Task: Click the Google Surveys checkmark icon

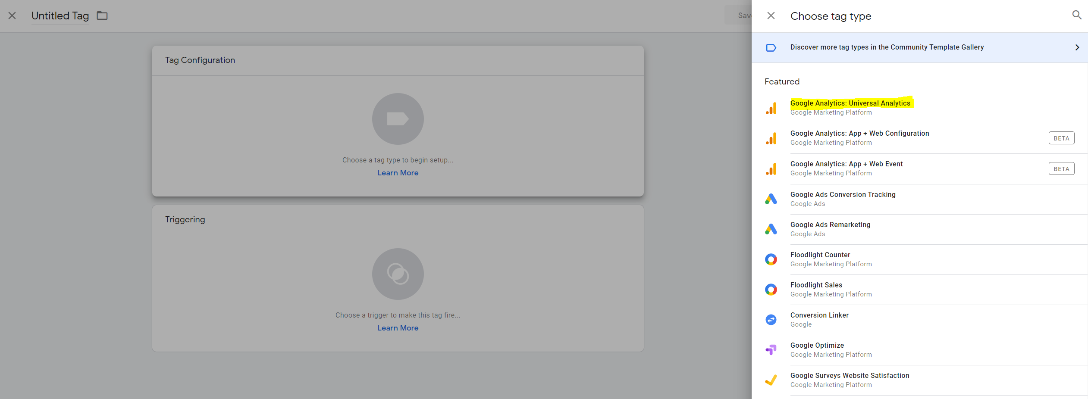Action: tap(771, 380)
